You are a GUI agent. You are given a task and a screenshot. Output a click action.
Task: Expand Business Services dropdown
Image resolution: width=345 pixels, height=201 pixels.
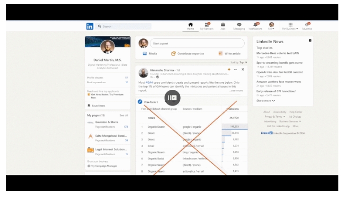(x=290, y=122)
